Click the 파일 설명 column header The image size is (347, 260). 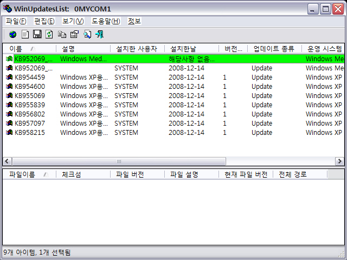tap(191, 174)
